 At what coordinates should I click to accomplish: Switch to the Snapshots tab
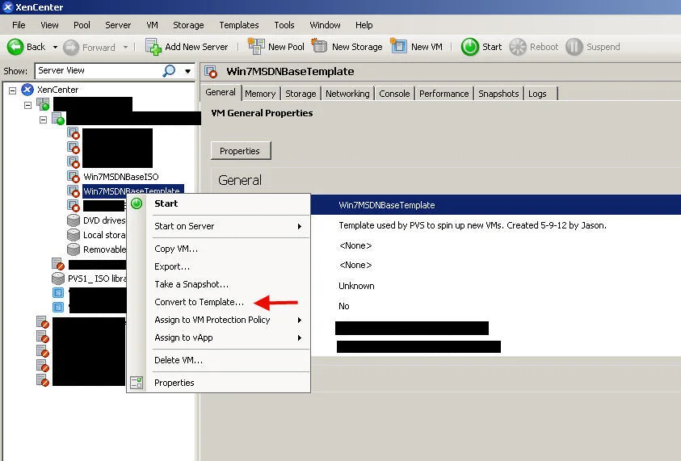498,94
